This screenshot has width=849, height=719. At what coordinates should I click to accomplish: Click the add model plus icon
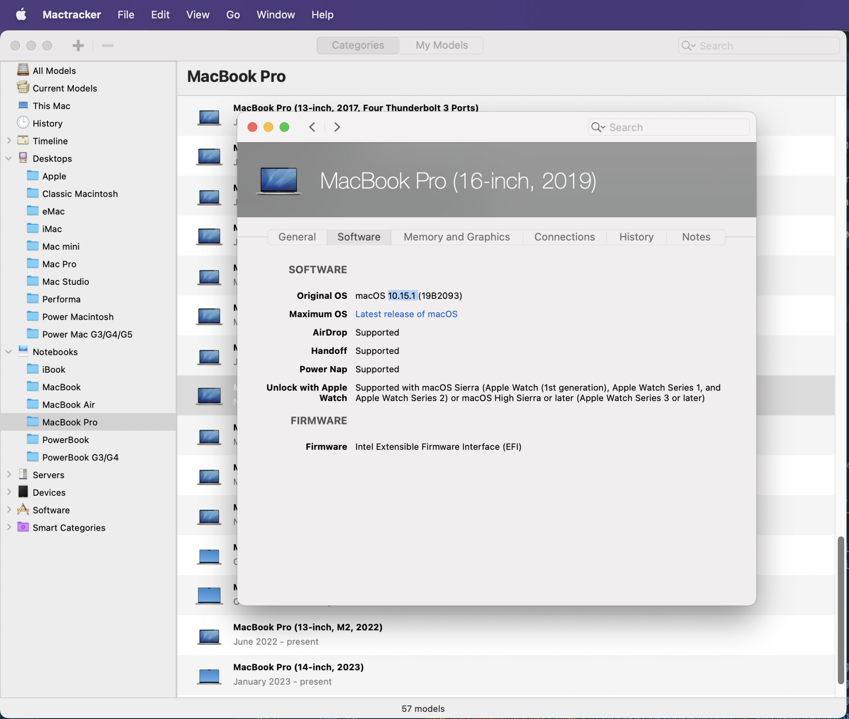[78, 45]
